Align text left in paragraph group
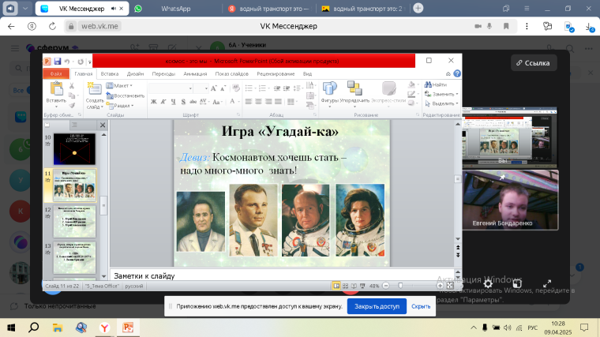The image size is (600, 337). point(249,101)
